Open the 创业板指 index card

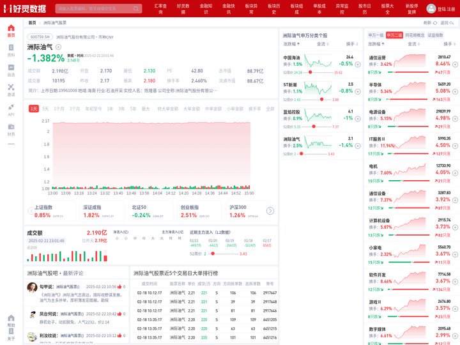(199, 211)
